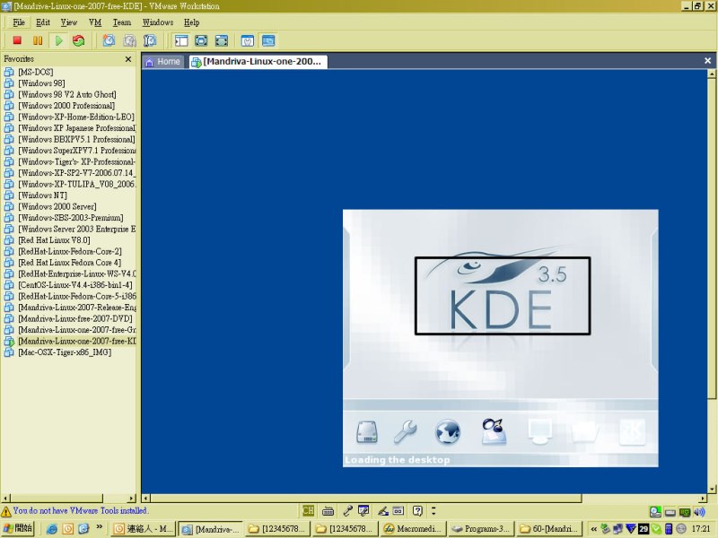Click the CH input language indicator
Image resolution: width=718 pixels, height=538 pixels.
point(308,510)
